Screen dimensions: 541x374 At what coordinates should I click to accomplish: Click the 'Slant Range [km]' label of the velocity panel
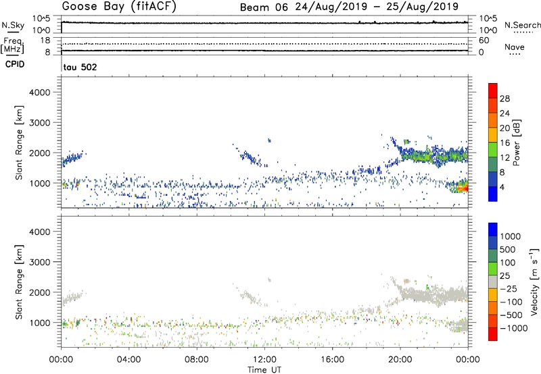[x=19, y=282]
